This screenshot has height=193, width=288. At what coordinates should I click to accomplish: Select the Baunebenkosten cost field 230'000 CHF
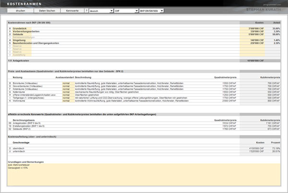tap(252, 43)
